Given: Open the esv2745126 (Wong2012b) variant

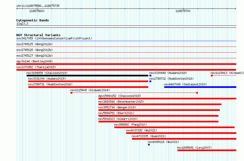Looking at the screenshot, I should (35, 50).
